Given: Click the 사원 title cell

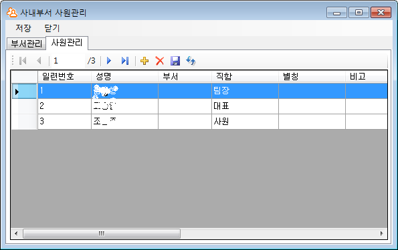Looking at the screenshot, I should (245, 122).
